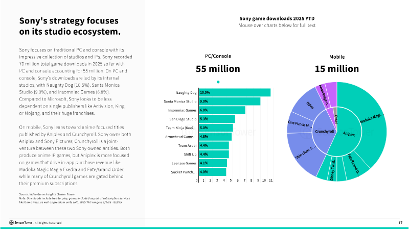The image size is (409, 229).
Task: Click the '15 million' Mobile total
Action: click(337, 69)
